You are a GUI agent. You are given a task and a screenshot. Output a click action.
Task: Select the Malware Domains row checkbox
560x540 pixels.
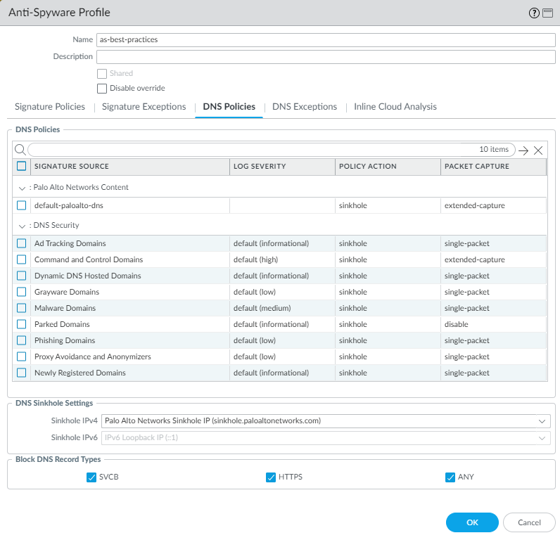[22, 308]
